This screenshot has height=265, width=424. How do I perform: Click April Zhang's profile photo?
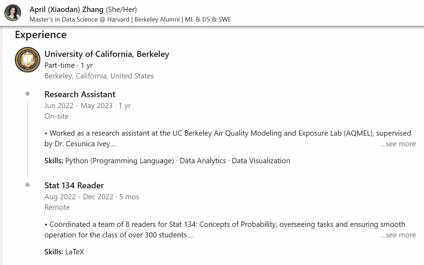tap(12, 12)
